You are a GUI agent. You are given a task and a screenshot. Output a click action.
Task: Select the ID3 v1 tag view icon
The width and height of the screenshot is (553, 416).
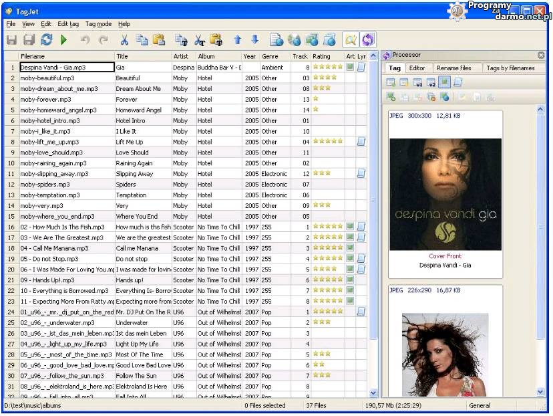(417, 83)
